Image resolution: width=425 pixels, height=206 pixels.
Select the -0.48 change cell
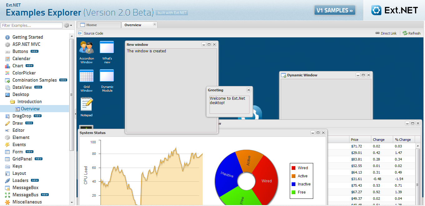(x=382, y=179)
